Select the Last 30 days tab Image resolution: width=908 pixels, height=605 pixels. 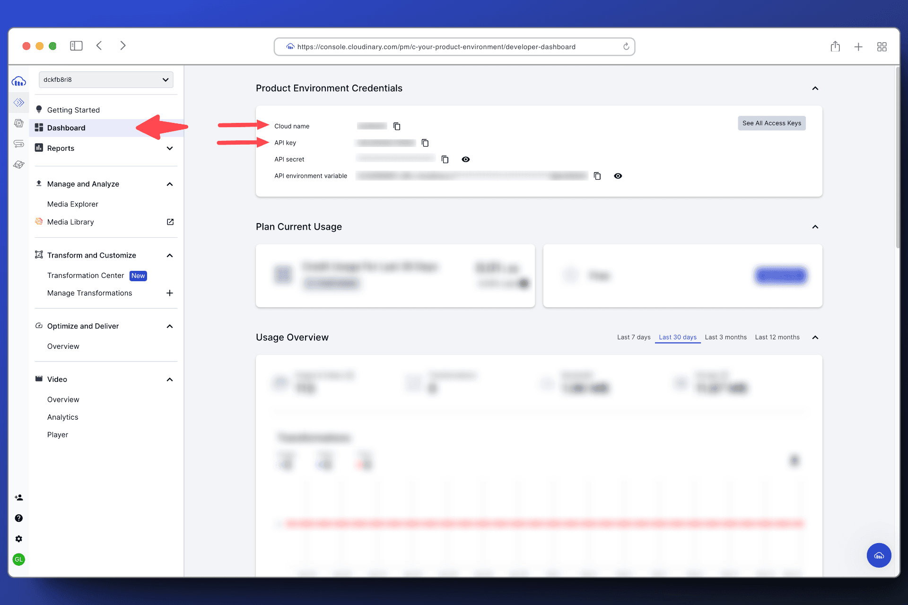678,337
